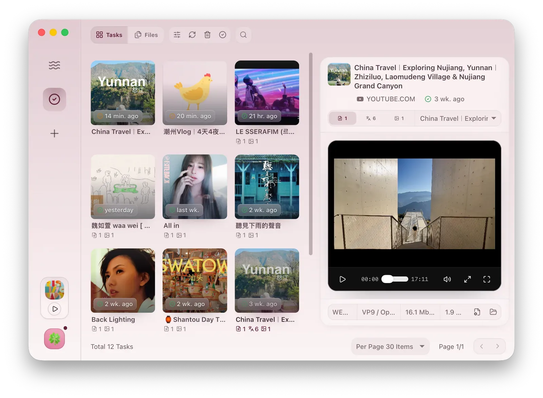Toggle the expand arrows player icon
This screenshot has height=398, width=543.
[x=467, y=279]
